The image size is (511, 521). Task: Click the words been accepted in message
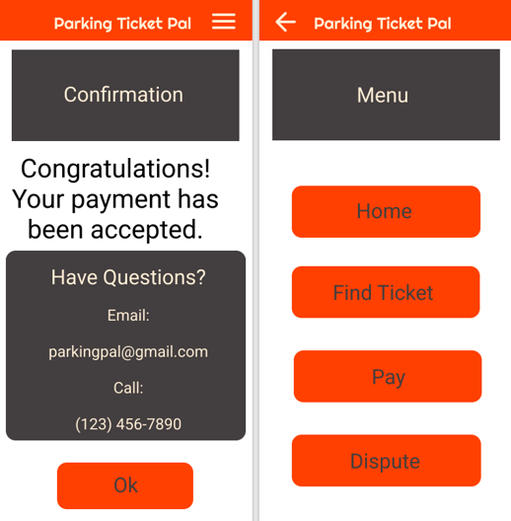pos(115,230)
